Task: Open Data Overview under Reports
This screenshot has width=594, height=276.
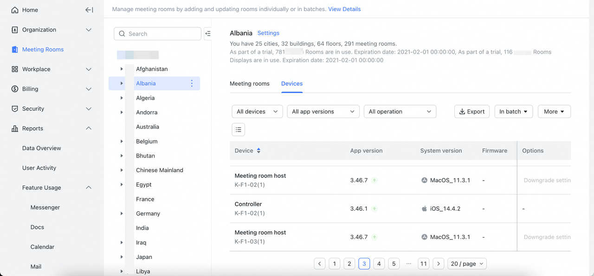Action: pos(42,148)
